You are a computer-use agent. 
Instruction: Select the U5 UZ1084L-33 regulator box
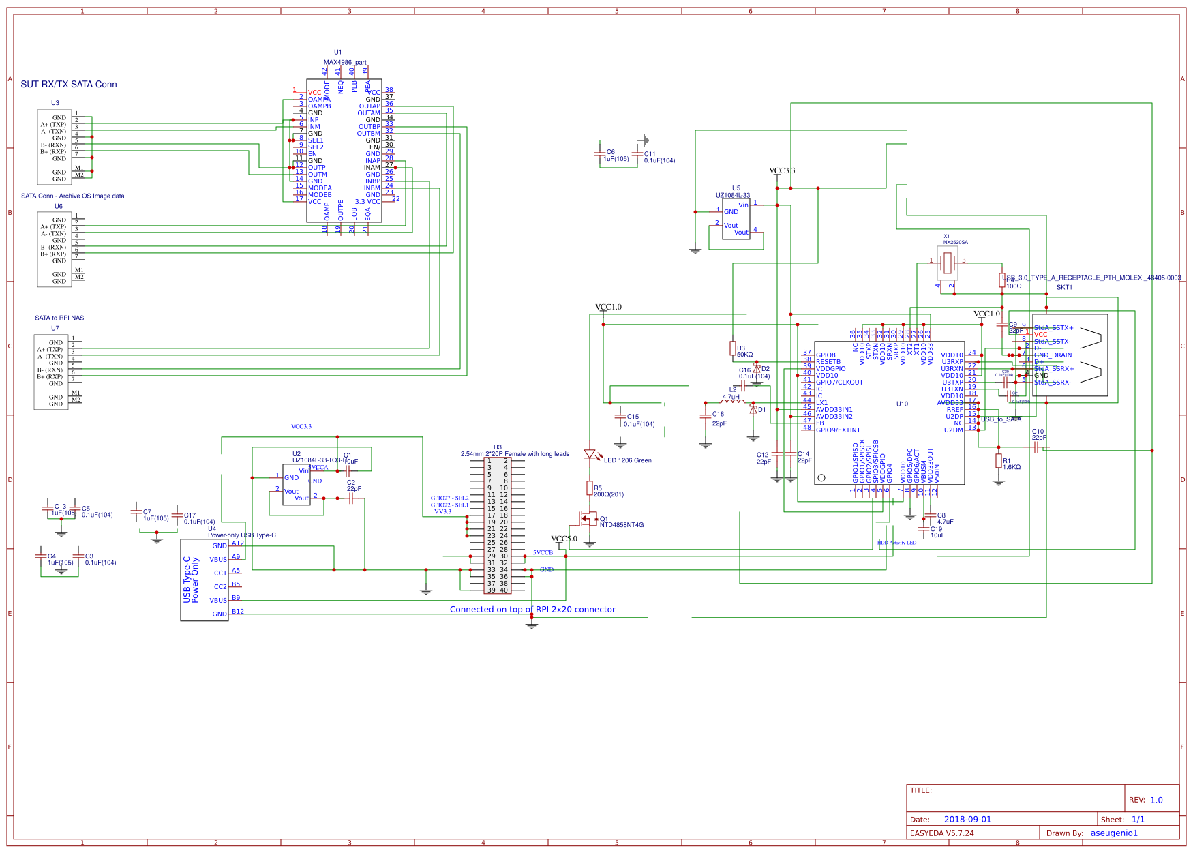coord(736,219)
